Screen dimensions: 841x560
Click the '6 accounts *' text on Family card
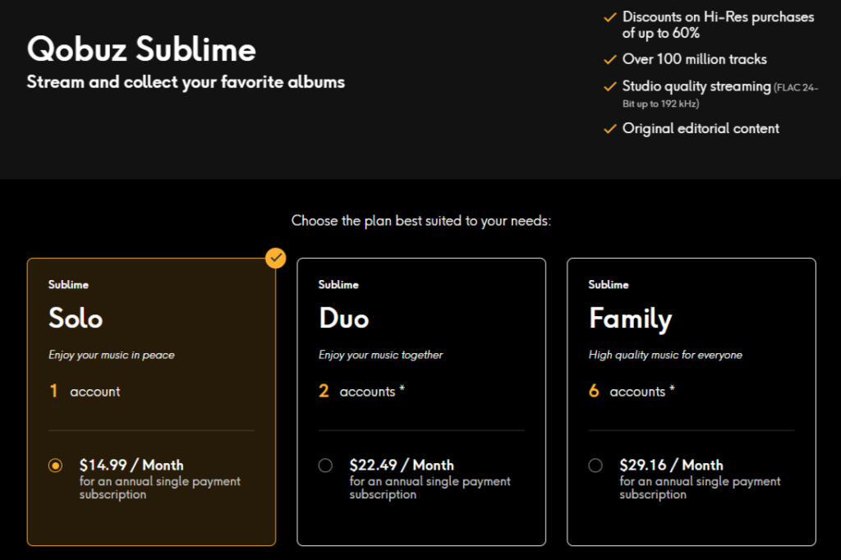632,391
